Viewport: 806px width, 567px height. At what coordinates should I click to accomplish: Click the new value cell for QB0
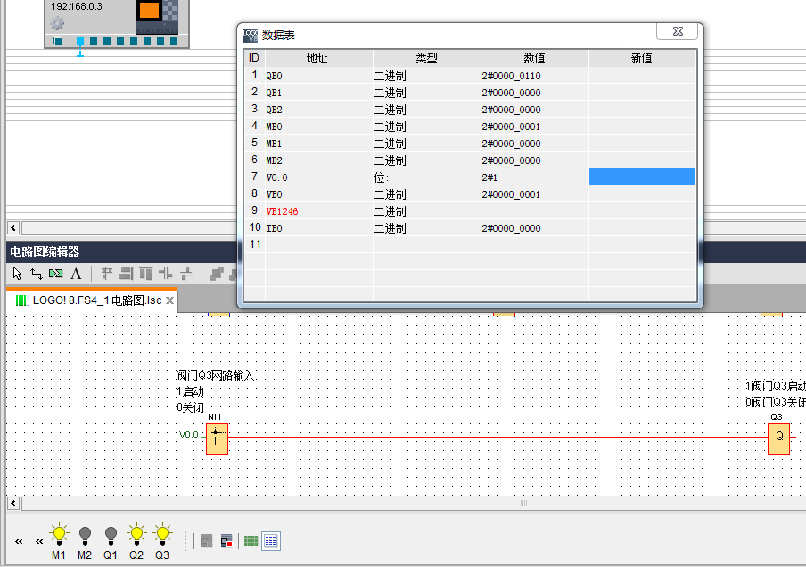(642, 76)
